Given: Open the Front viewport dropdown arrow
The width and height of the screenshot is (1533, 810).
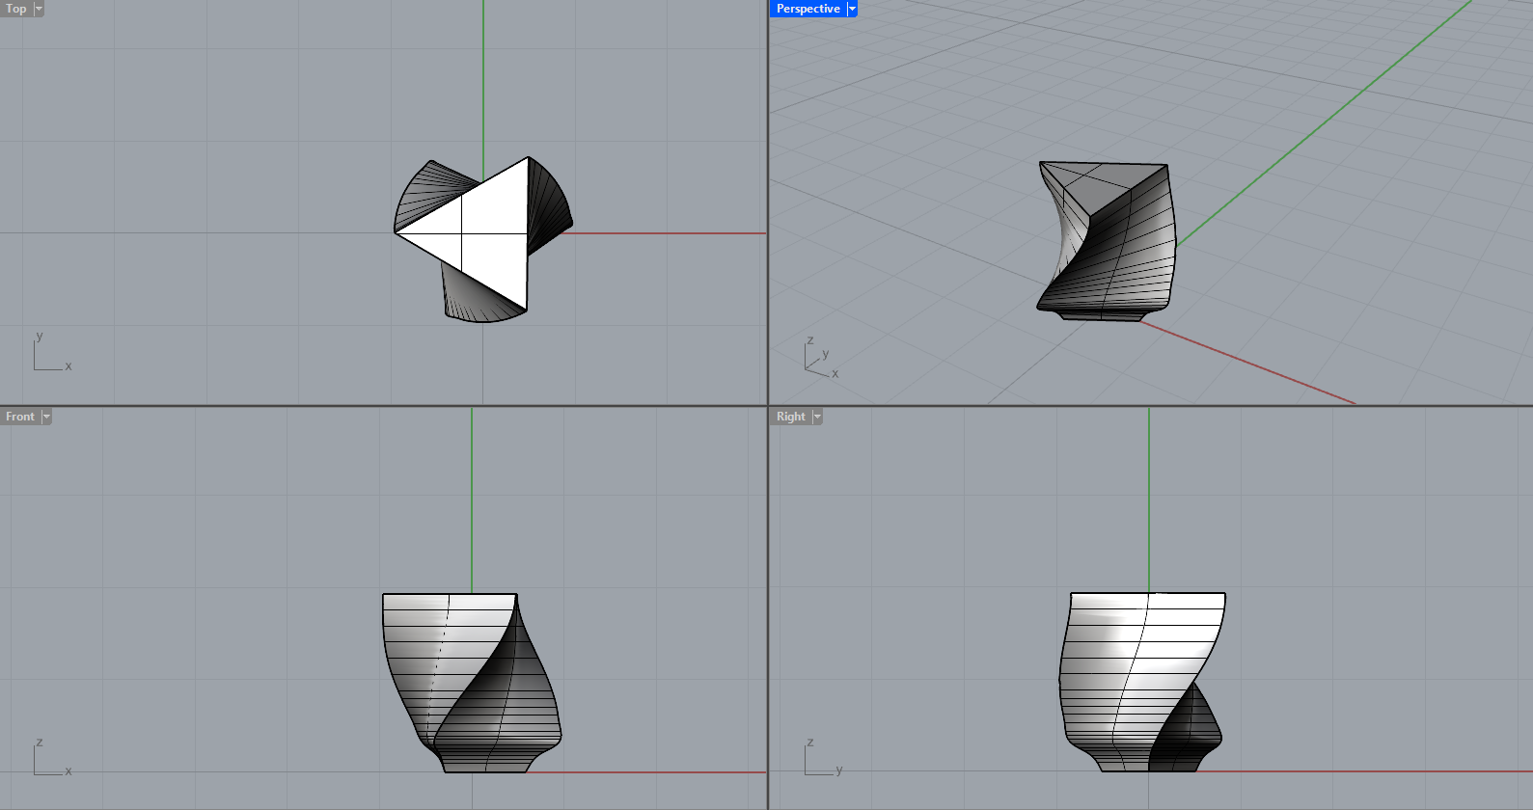Looking at the screenshot, I should 46,417.
